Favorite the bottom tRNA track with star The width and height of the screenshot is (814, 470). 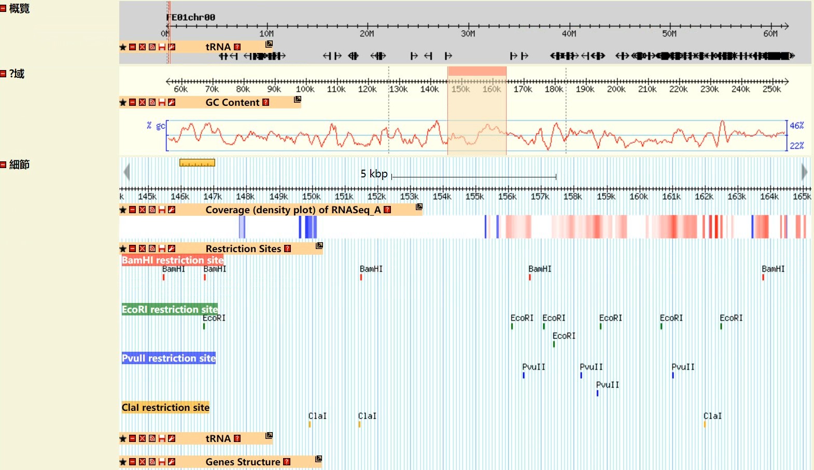[x=123, y=439]
